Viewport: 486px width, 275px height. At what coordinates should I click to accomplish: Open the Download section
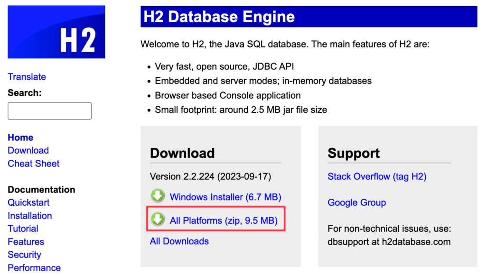[28, 150]
